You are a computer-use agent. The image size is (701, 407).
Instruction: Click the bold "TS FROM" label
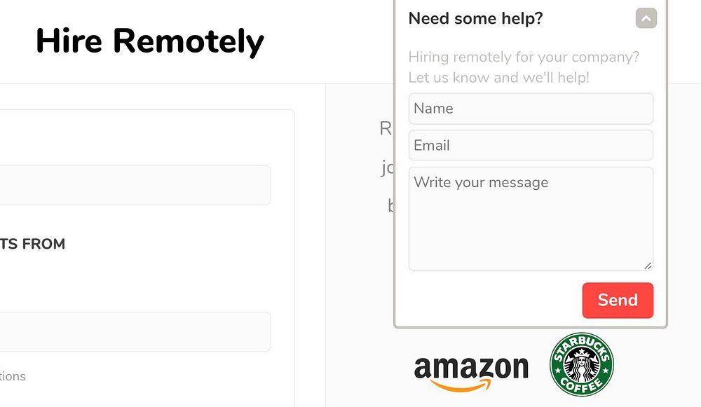click(33, 244)
